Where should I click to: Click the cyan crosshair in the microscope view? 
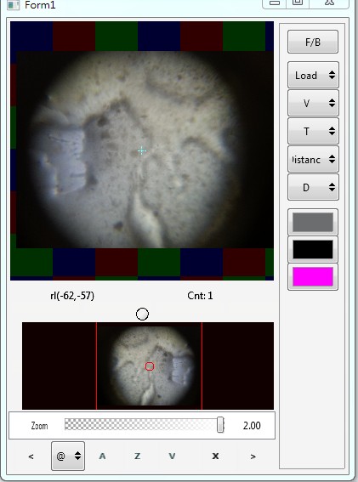(142, 150)
